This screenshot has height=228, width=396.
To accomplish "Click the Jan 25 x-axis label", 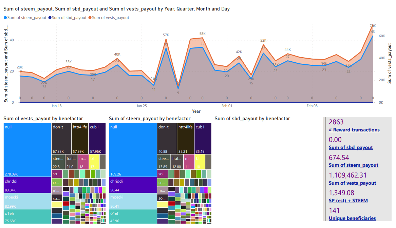I will (142, 106).
